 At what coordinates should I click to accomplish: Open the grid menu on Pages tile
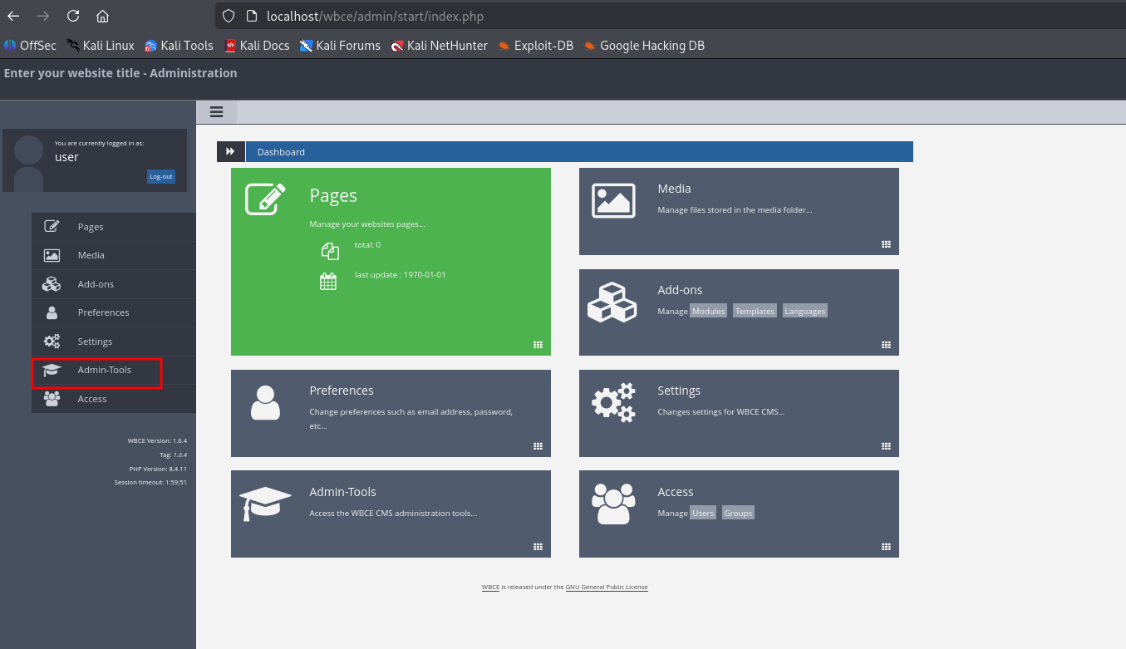pyautogui.click(x=538, y=345)
